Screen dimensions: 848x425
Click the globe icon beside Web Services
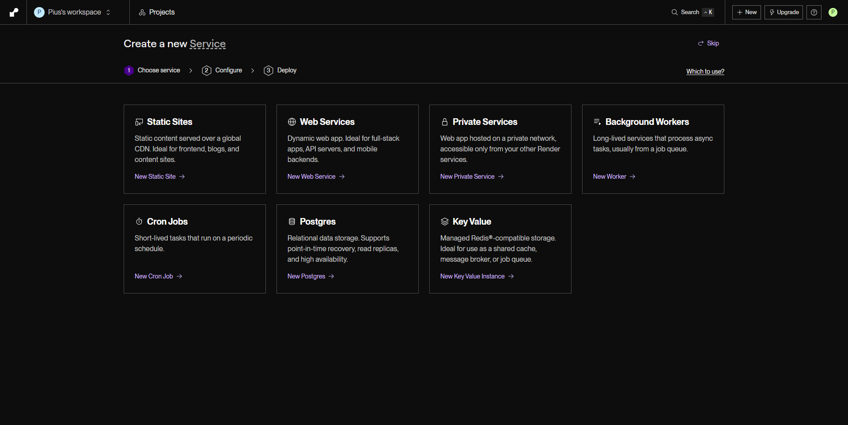[292, 122]
